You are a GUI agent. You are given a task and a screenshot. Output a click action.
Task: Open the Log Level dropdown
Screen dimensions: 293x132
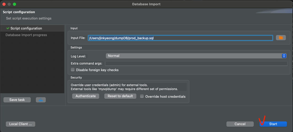(196, 56)
